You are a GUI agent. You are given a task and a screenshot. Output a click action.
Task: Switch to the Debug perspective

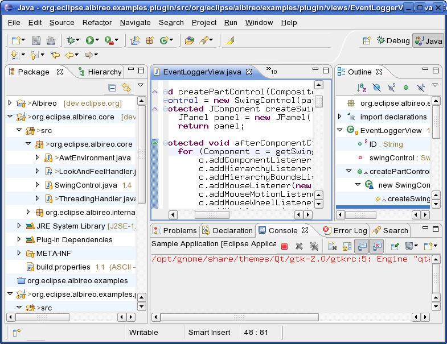point(392,40)
